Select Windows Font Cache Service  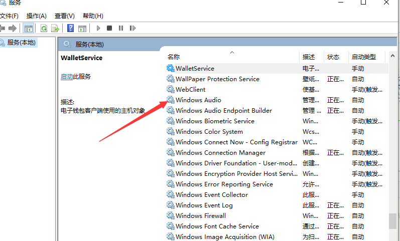277,226
